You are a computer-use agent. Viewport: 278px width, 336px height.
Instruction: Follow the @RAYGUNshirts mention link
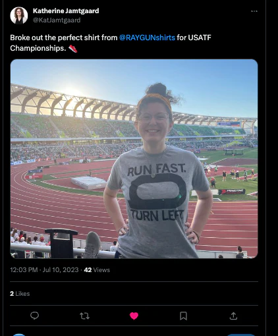[x=147, y=38]
